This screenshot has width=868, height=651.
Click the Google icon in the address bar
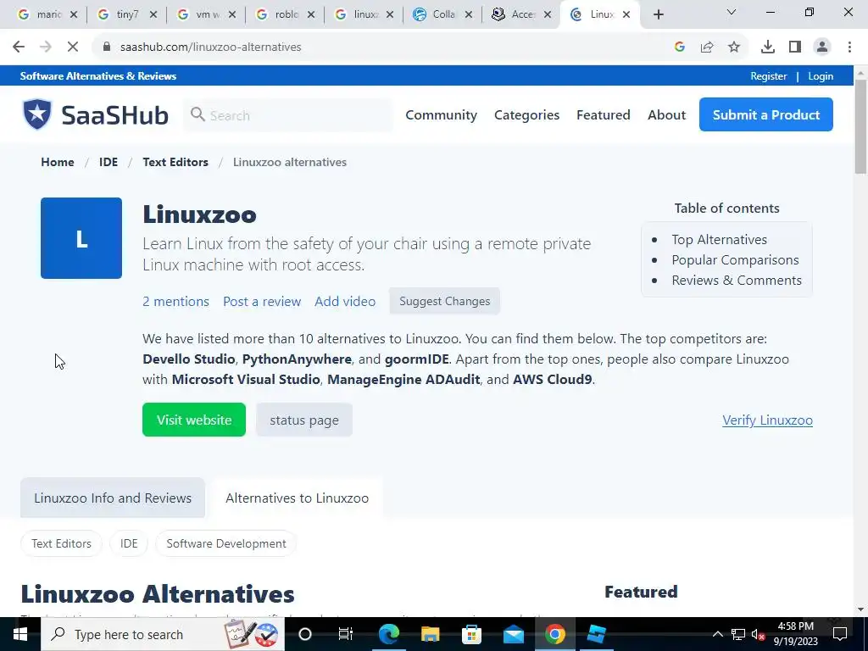click(680, 47)
